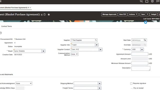Click the Freight Terms input field
Image resolution: width=160 pixels, height=90 pixels.
(x=86, y=88)
